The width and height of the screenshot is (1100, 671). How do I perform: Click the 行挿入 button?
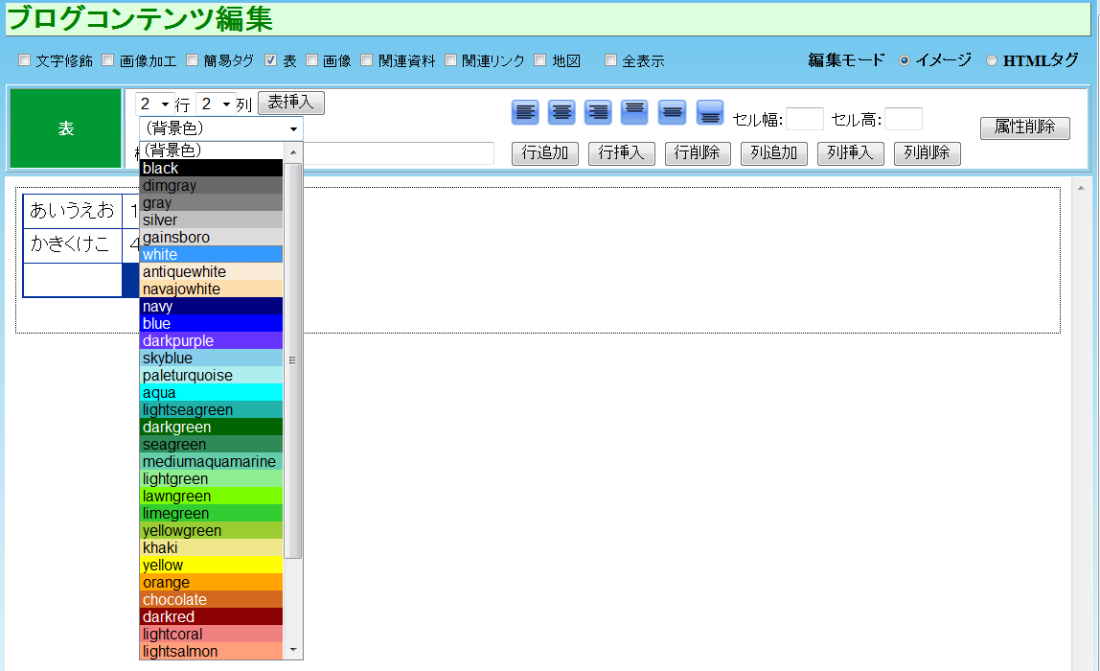tap(622, 153)
